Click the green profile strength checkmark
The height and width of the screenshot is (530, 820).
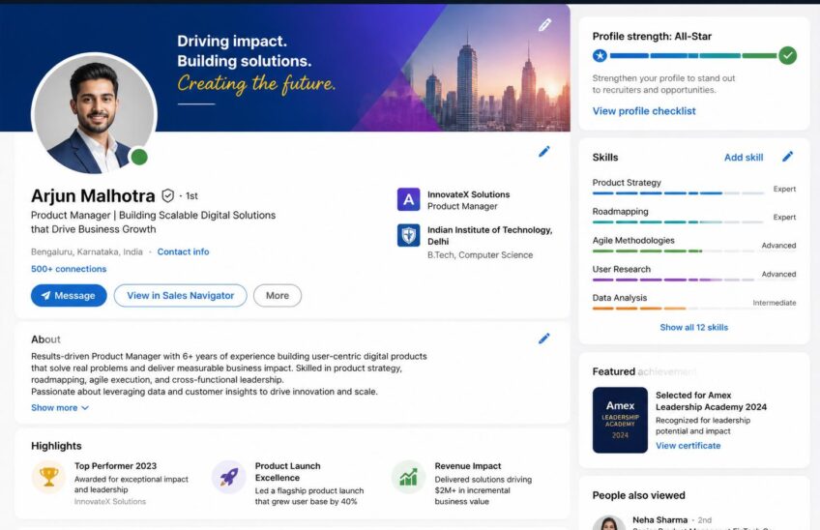click(x=787, y=55)
